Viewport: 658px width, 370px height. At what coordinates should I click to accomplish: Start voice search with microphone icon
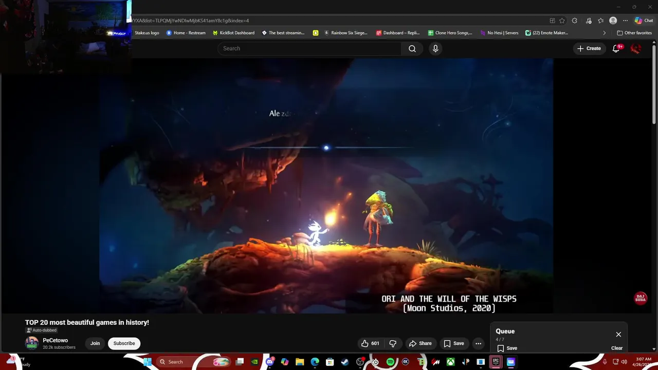tap(435, 48)
